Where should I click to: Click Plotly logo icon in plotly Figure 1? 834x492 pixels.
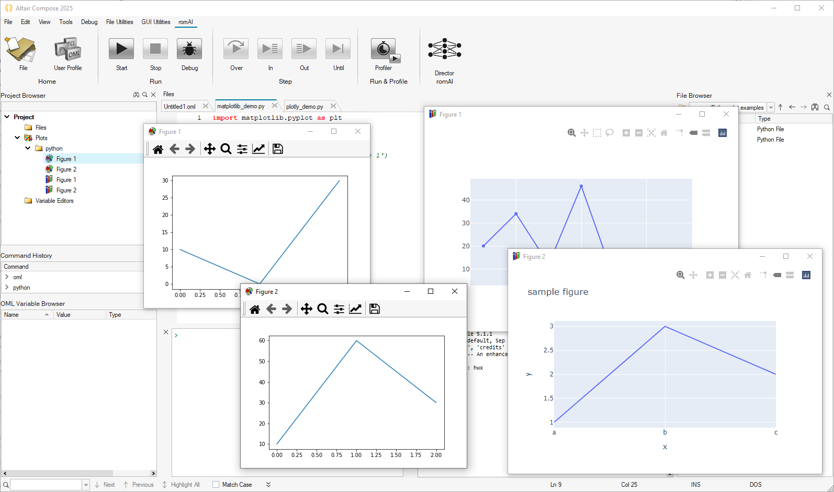click(723, 133)
